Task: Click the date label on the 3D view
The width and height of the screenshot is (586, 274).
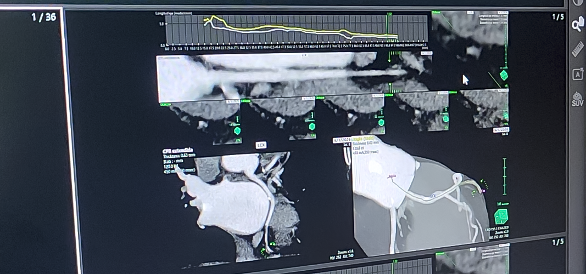Action: tap(341, 140)
